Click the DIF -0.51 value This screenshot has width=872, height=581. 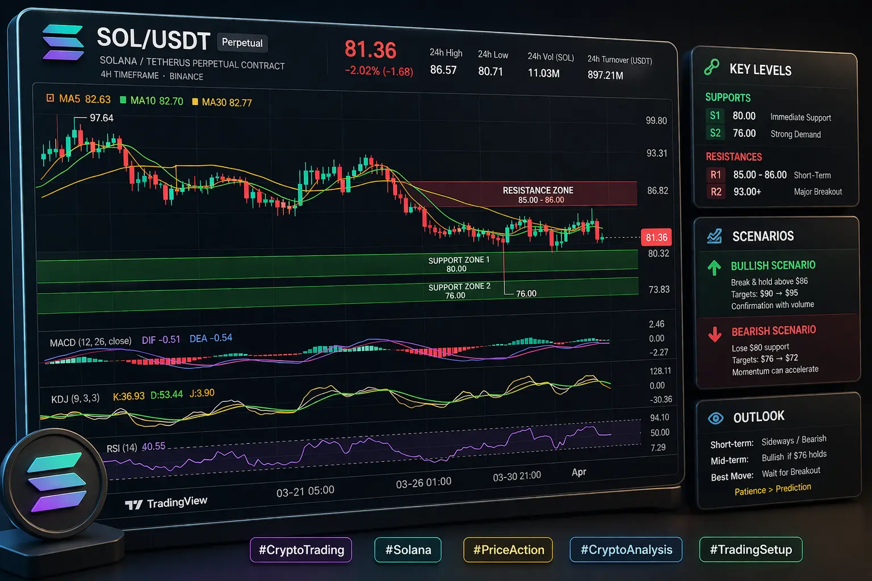(x=161, y=340)
